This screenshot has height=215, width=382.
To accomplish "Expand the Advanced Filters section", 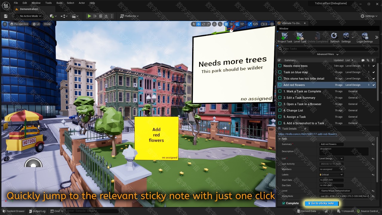I will (327, 54).
